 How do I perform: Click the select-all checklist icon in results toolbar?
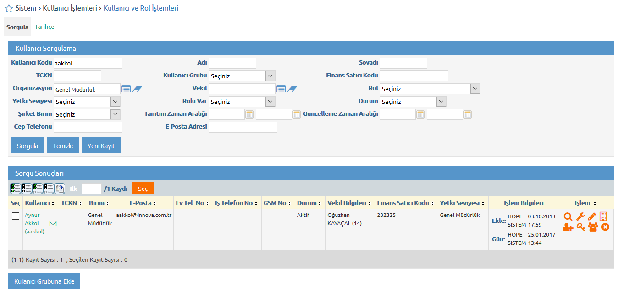pyautogui.click(x=15, y=188)
